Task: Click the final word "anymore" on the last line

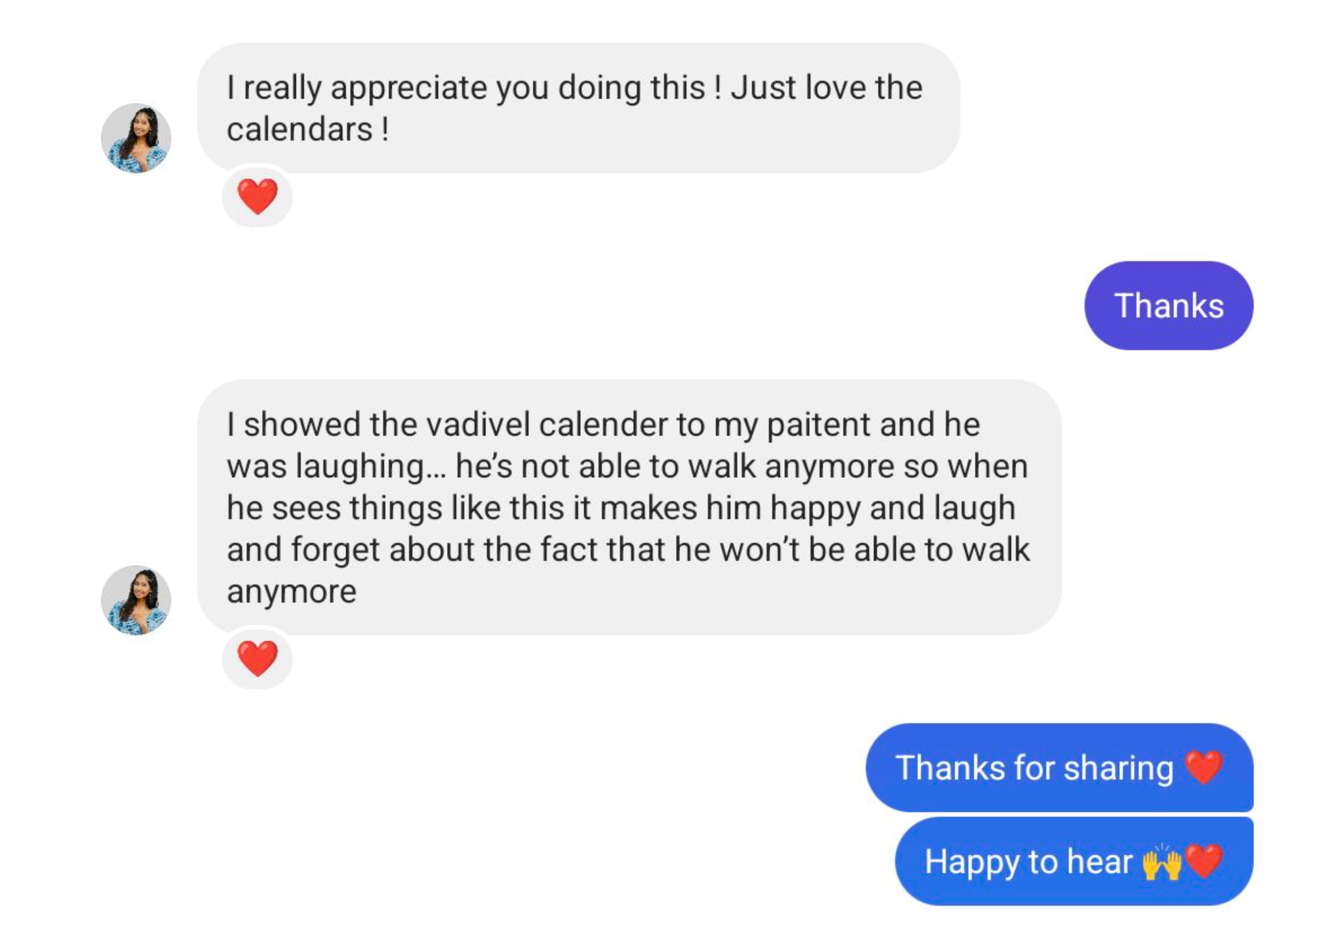Action: click(292, 591)
